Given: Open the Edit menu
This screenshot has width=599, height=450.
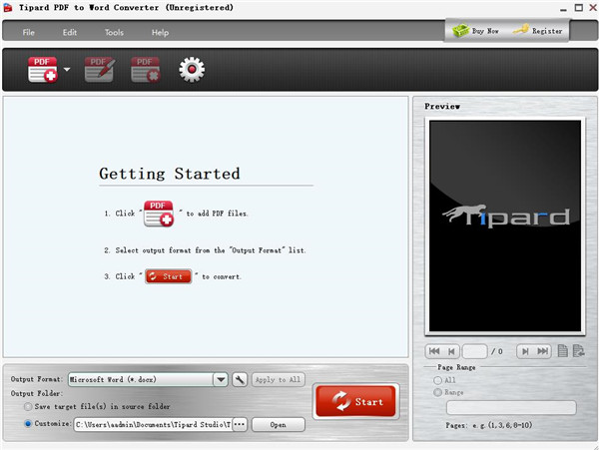Looking at the screenshot, I should point(70,33).
